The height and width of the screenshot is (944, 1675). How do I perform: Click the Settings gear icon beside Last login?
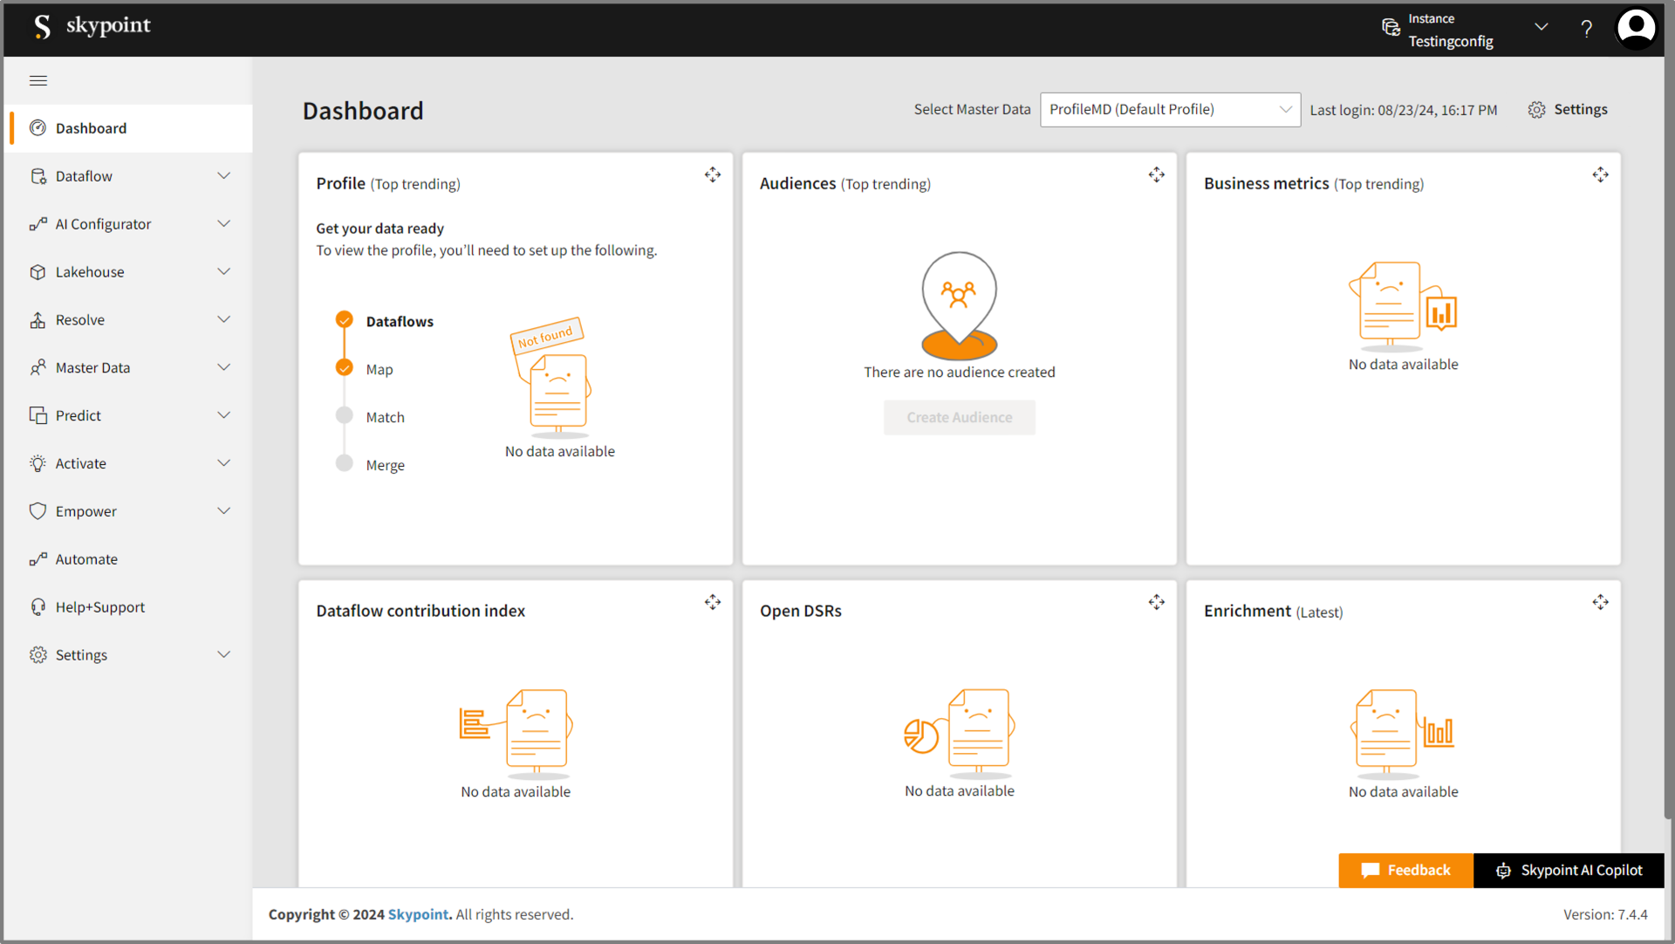pos(1536,110)
